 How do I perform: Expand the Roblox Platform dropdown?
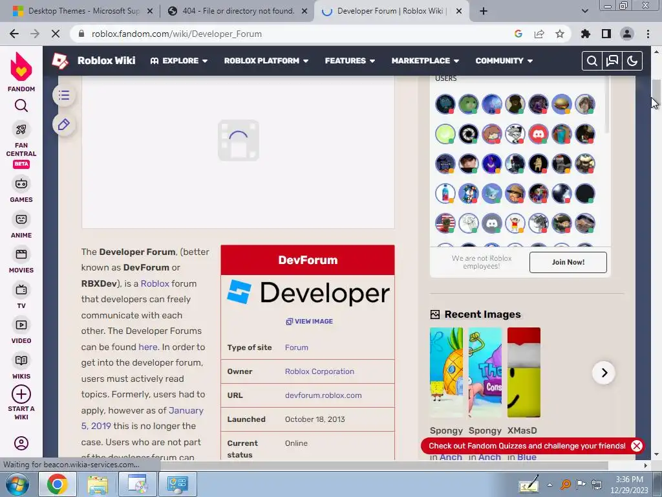tap(266, 61)
